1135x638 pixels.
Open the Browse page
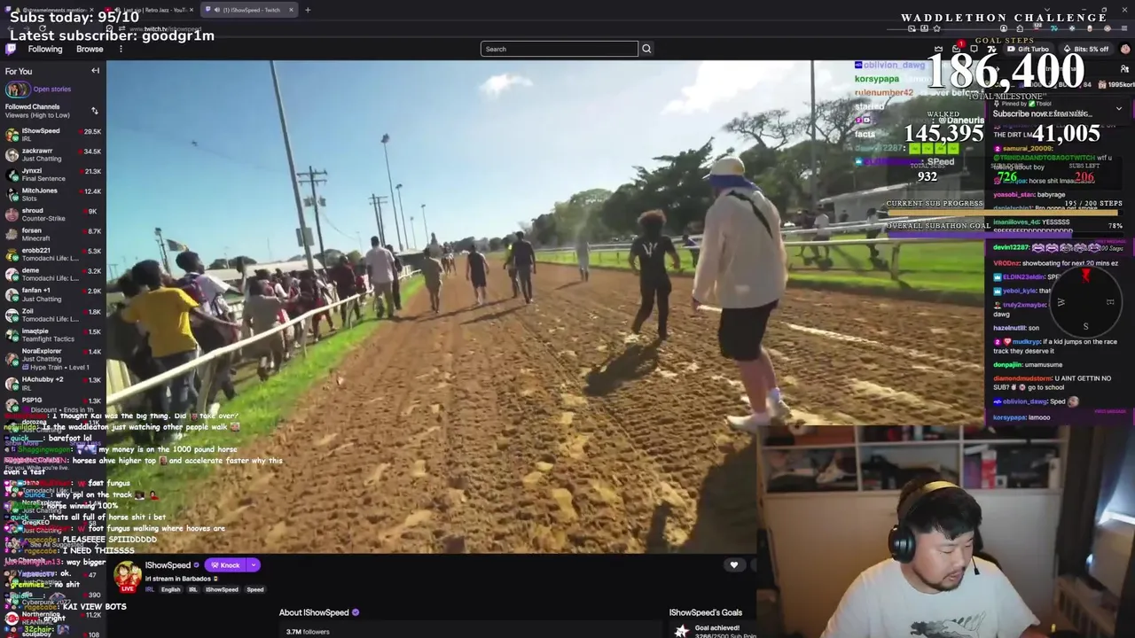pyautogui.click(x=90, y=49)
